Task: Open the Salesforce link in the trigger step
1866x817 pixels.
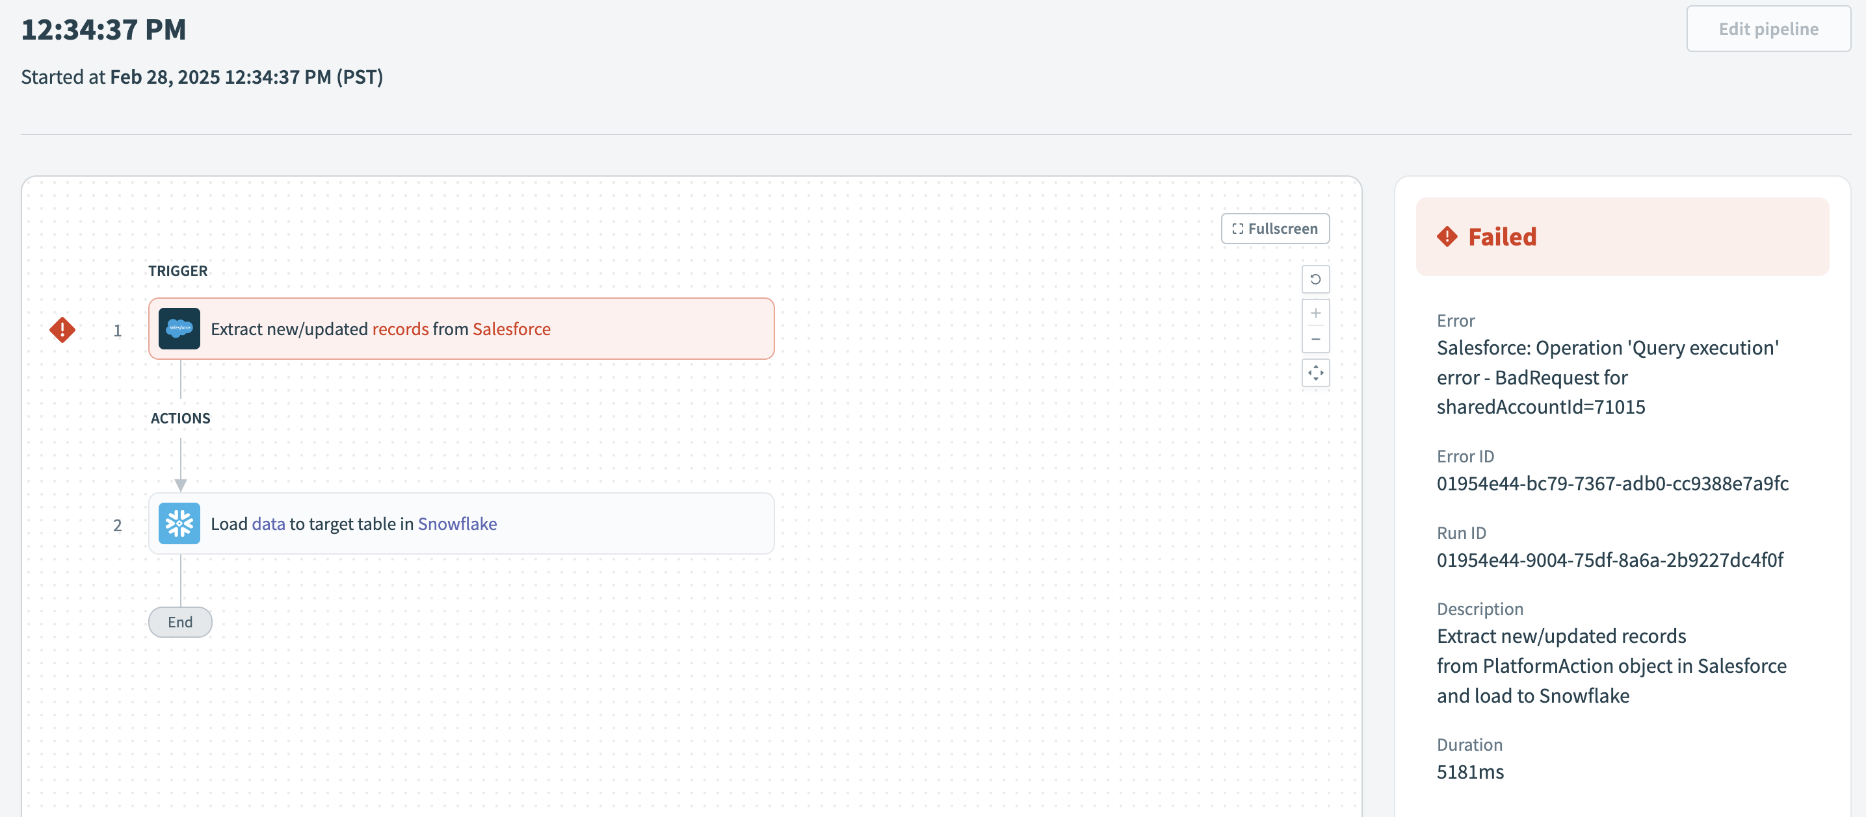Action: (x=512, y=329)
